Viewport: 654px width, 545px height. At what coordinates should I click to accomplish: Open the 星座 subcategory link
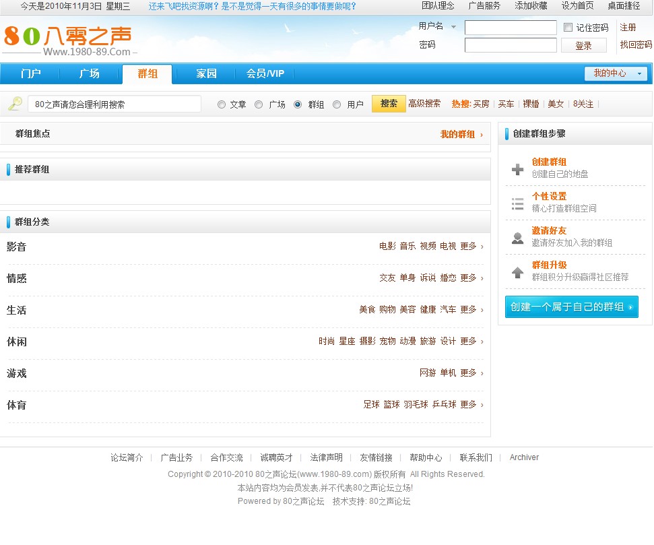pos(347,342)
